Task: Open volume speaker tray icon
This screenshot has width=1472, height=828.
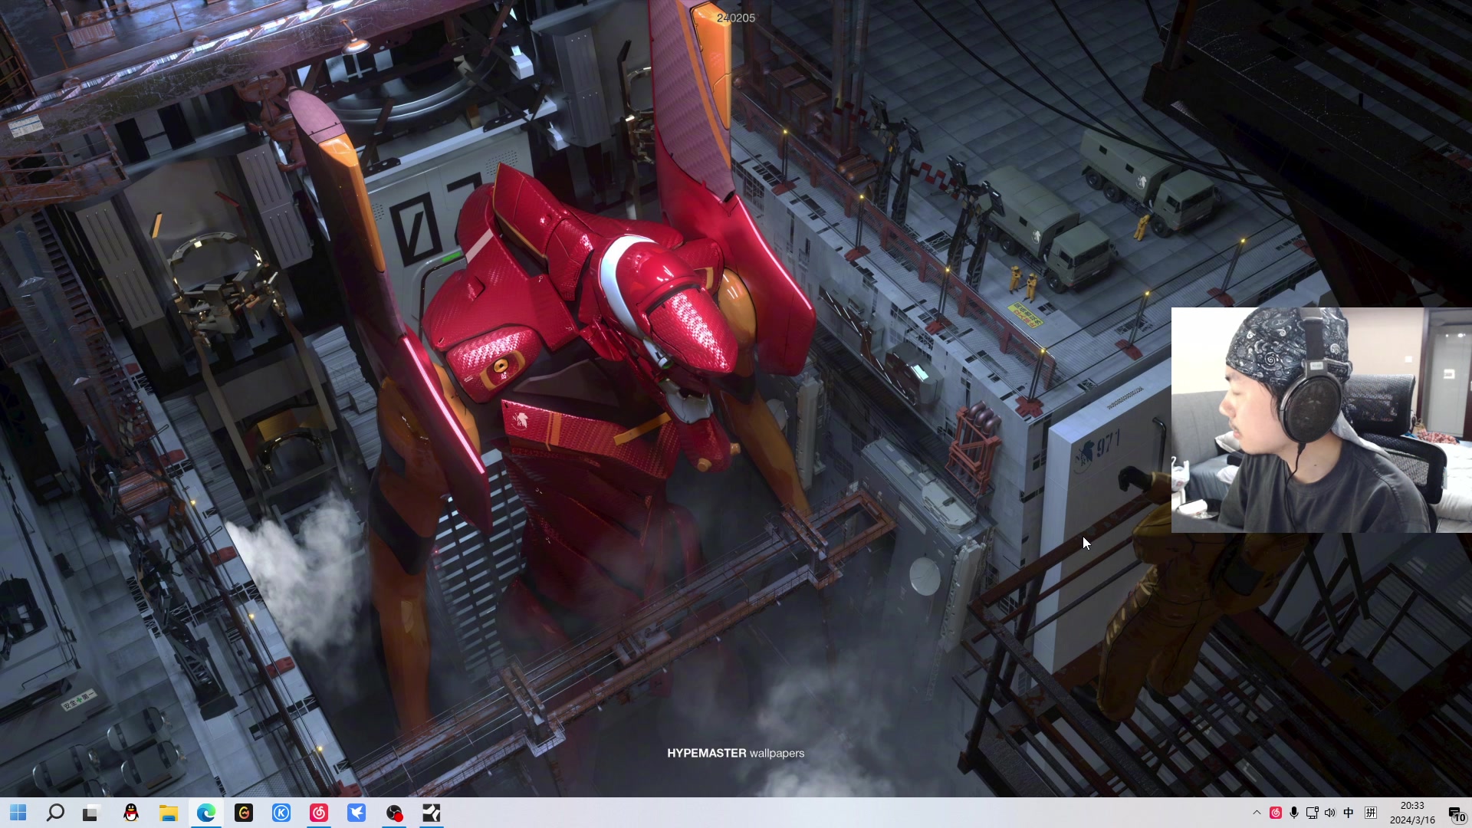Action: point(1330,813)
